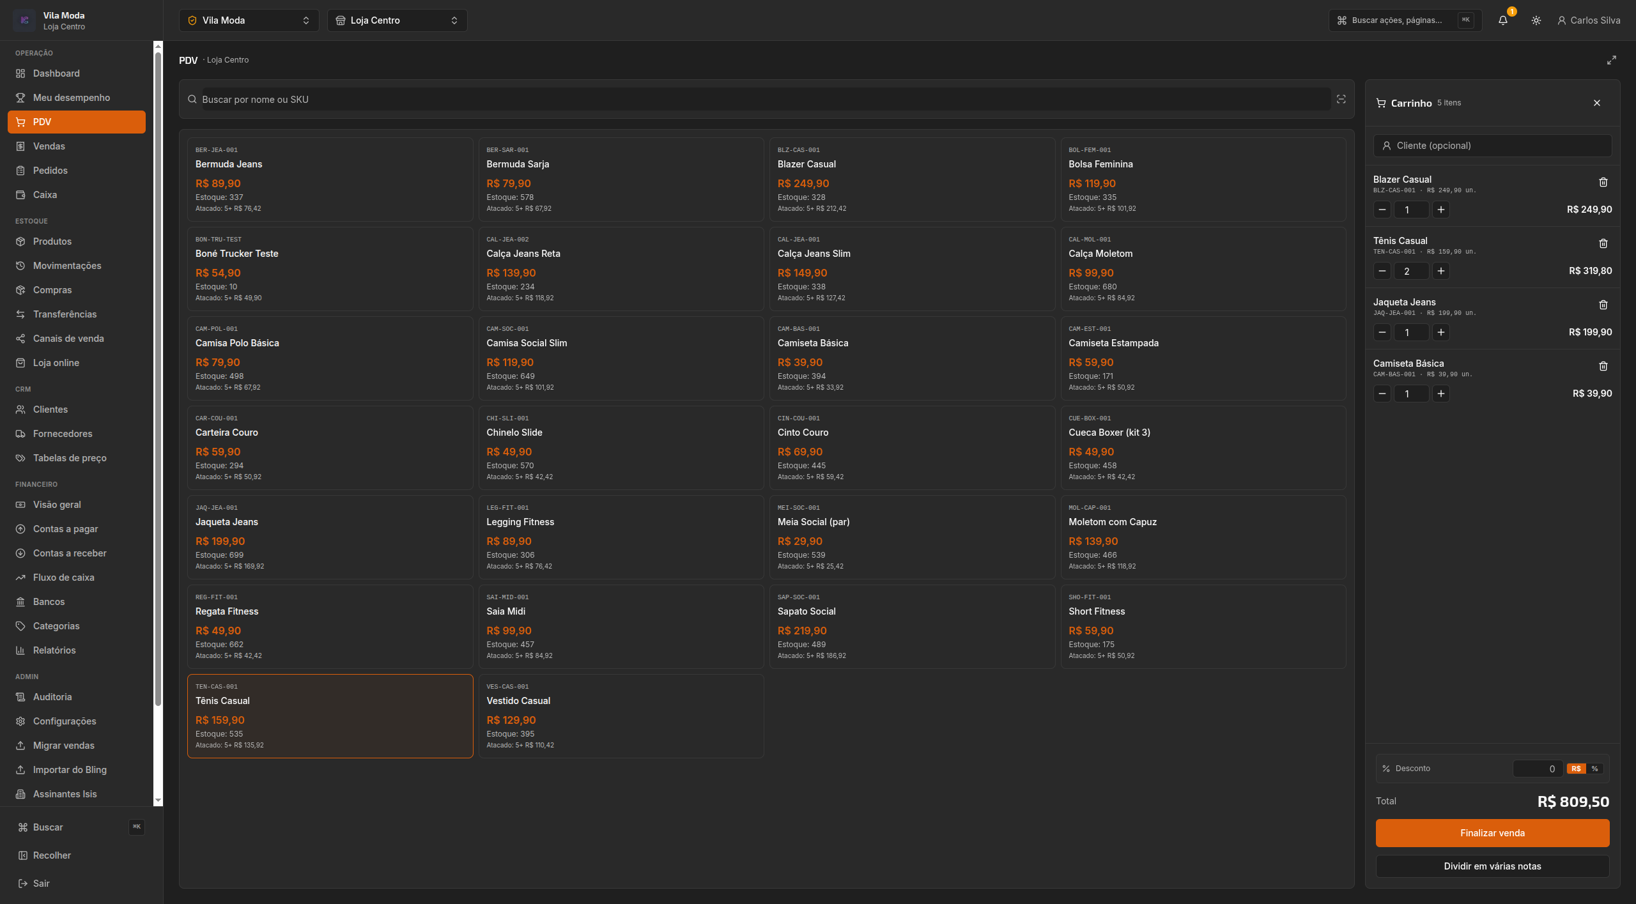The image size is (1636, 904).
Task: Open Tabelas de preço
Action: (x=77, y=458)
